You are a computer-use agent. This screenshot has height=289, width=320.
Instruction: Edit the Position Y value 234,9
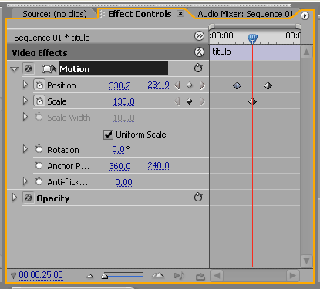point(158,85)
